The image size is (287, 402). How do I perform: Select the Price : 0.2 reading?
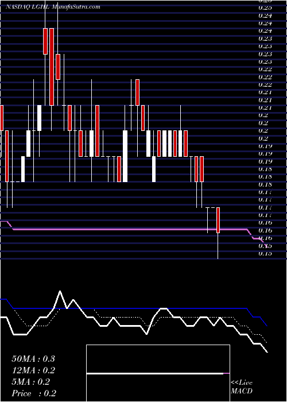pyautogui.click(x=34, y=393)
